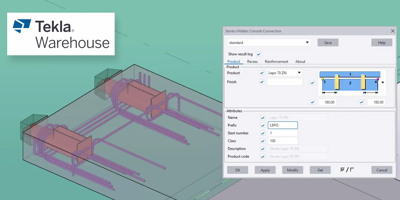Click the toggle-all checkboxes icon beside Get

click(x=347, y=170)
